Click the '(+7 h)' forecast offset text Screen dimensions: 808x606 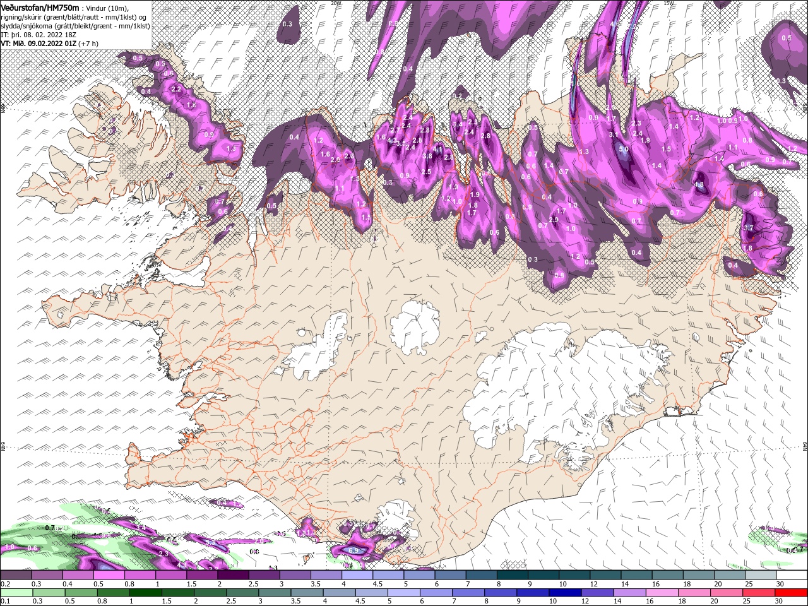coord(89,43)
